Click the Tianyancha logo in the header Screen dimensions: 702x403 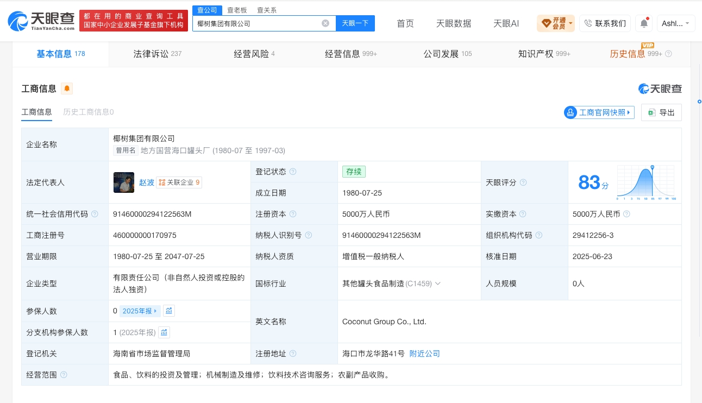pos(41,21)
